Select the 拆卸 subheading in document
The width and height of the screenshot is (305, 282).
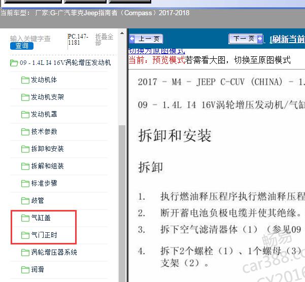150,167
